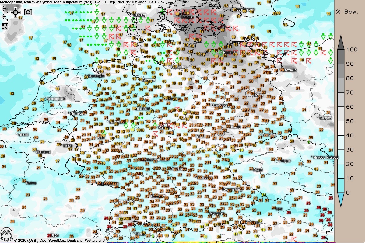
Task: Pick the dark gray top arrow of the cloud-cover scale
Action: [x=341, y=43]
